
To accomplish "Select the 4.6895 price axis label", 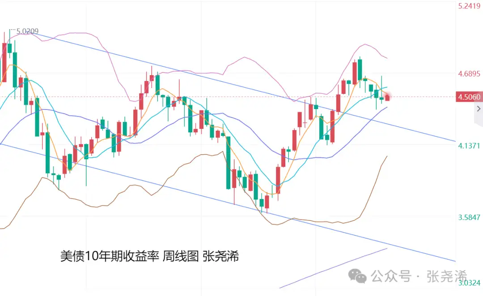I will pos(469,74).
